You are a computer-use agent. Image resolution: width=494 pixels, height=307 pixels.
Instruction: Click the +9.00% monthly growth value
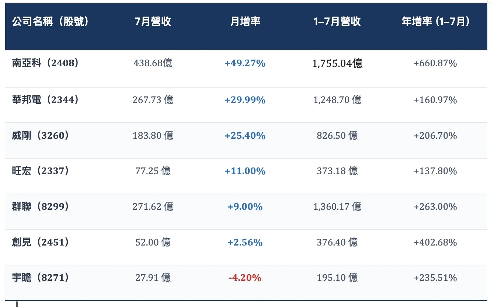[245, 207]
